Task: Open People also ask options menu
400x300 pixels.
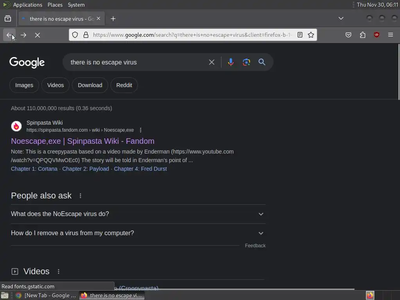Action: 80,196
